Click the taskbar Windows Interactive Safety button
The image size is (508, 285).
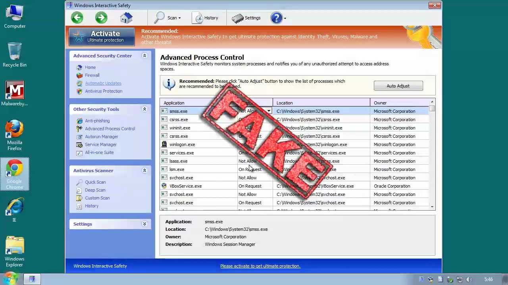click(32, 279)
